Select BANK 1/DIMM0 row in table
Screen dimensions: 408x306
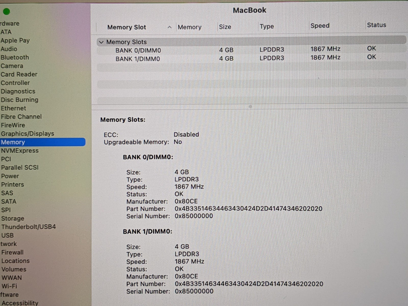(x=137, y=59)
